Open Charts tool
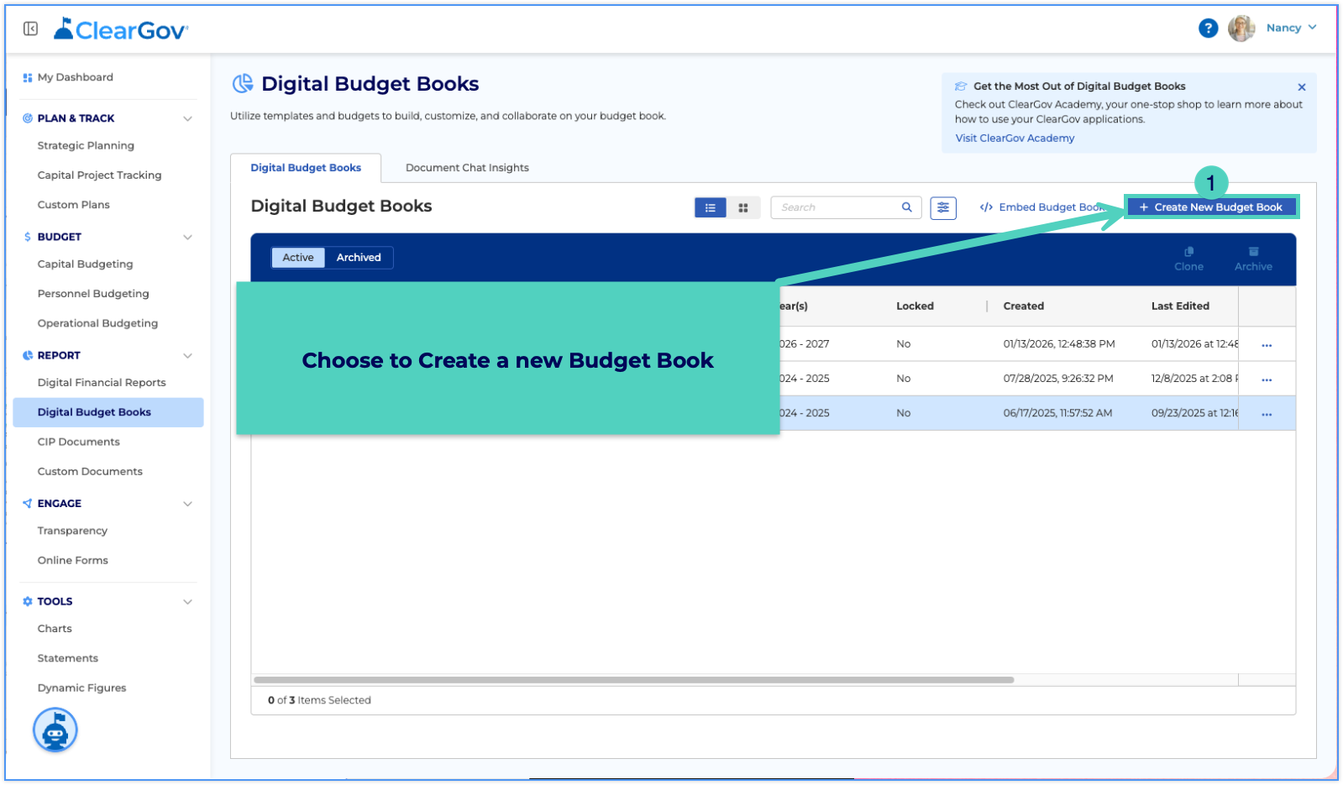 pyautogui.click(x=55, y=629)
